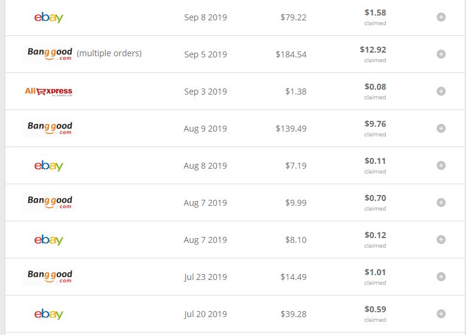Viewport: 466px width, 335px height.
Task: Click the (multiple orders) label
Action: pos(109,53)
